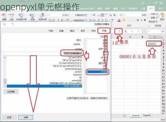Click the text Orientation icon in the alignment group
This screenshot has height=122, width=166.
94,15
